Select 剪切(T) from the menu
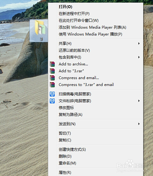The image size is (153, 176). click(96, 133)
